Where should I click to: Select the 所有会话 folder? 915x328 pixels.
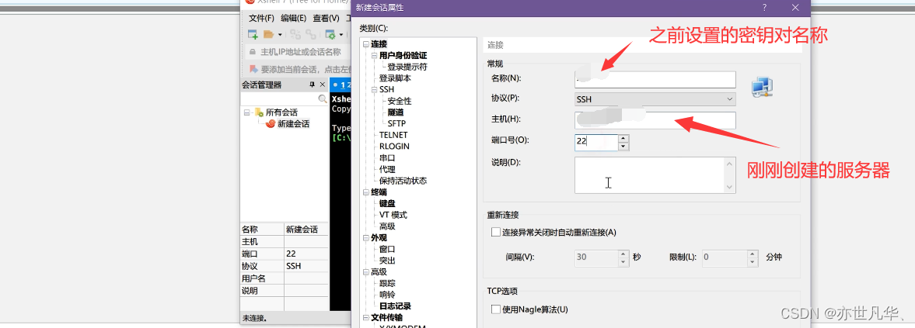[x=282, y=112]
